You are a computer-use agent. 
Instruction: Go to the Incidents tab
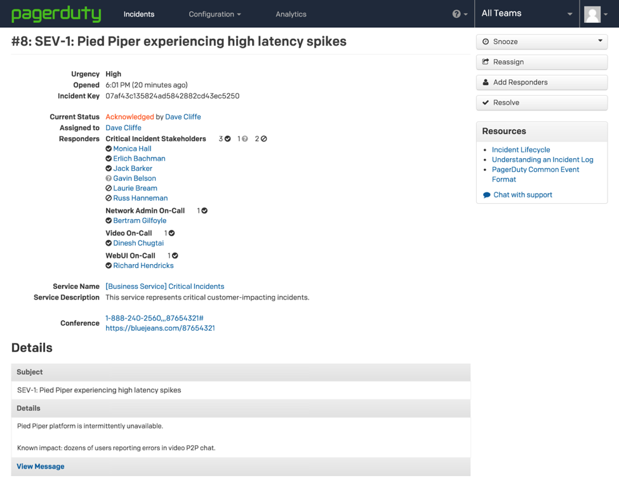(x=139, y=14)
